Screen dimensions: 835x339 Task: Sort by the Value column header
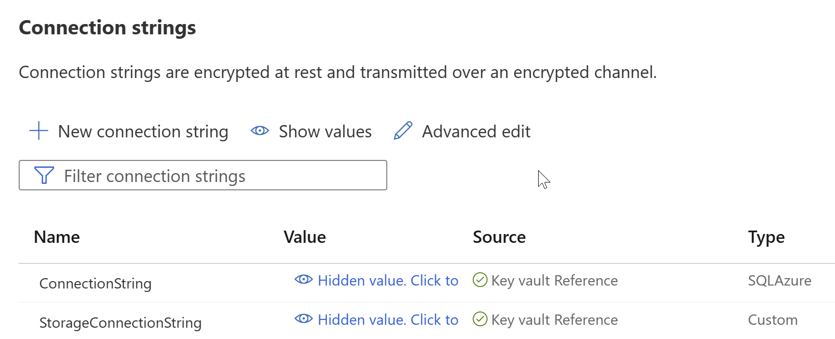305,237
